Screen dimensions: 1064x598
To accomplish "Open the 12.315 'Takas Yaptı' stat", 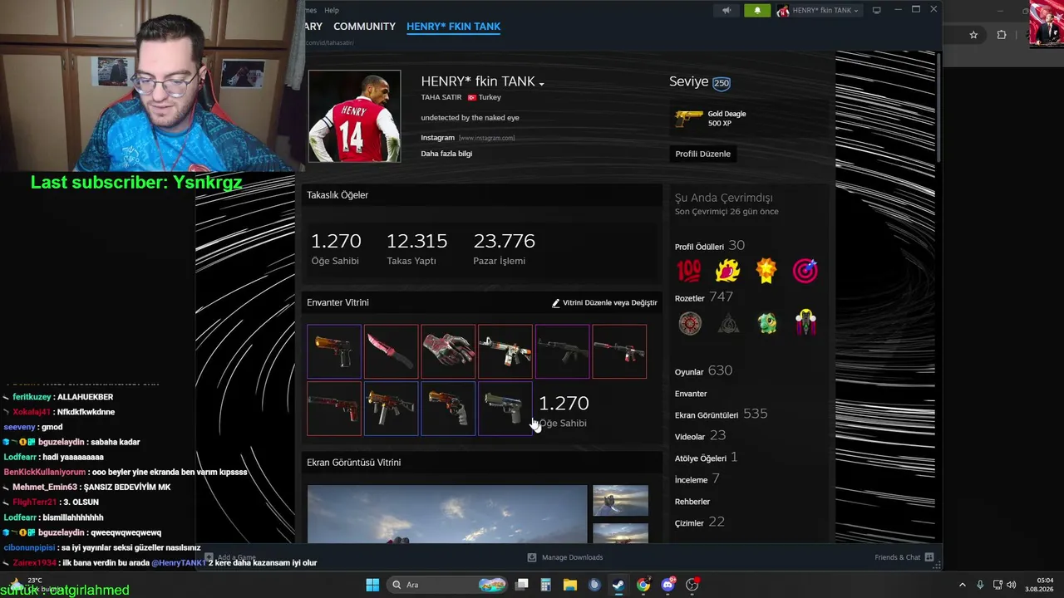I will [416, 248].
